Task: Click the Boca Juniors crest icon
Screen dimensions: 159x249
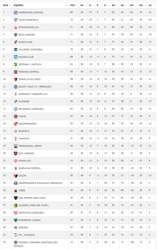Action: point(16,35)
